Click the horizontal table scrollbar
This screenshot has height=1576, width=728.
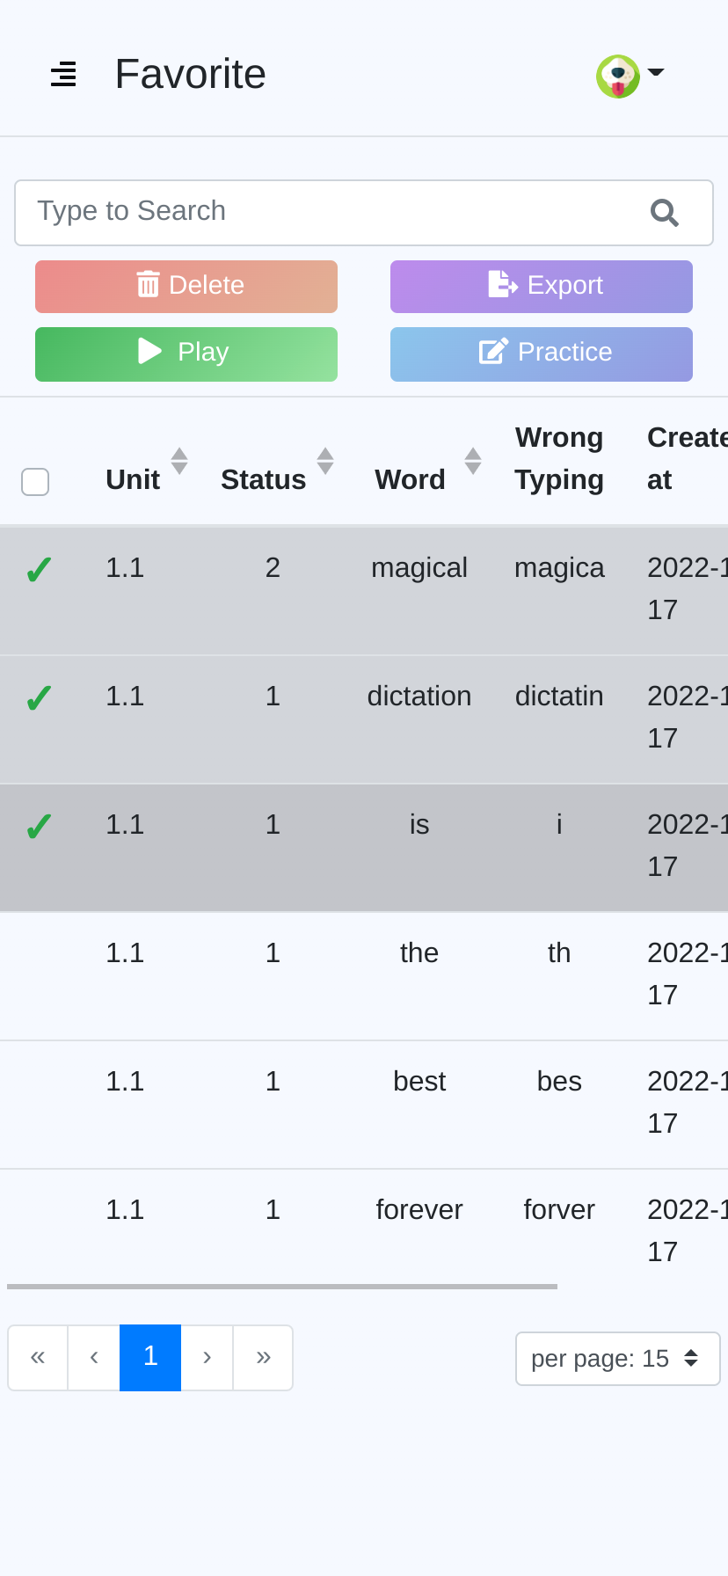point(282,1287)
